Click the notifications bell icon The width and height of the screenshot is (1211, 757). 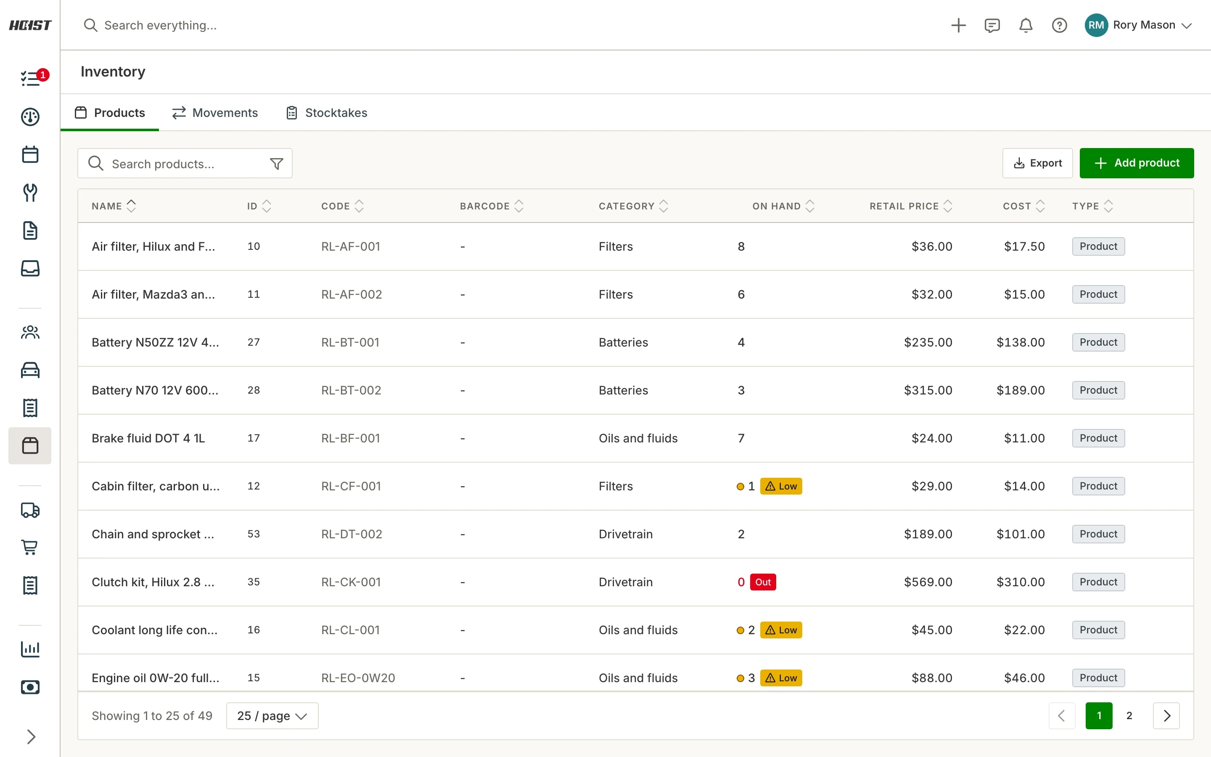pyautogui.click(x=1025, y=25)
